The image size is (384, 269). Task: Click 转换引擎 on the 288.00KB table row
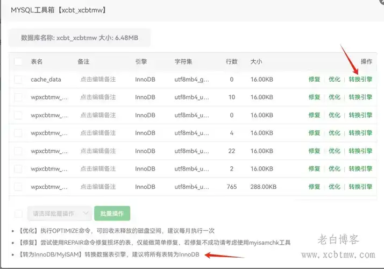(x=360, y=187)
